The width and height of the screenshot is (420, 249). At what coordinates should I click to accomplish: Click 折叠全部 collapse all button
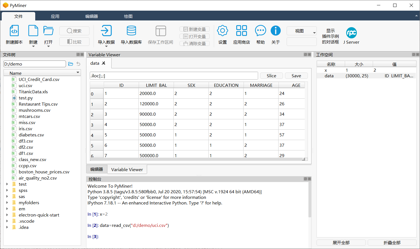[392, 243]
